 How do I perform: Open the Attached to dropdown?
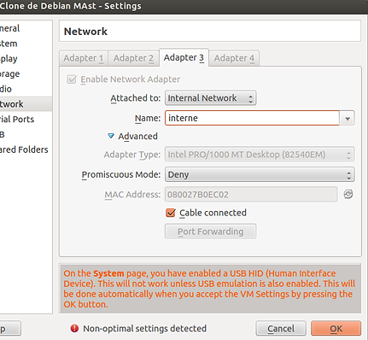click(x=211, y=98)
